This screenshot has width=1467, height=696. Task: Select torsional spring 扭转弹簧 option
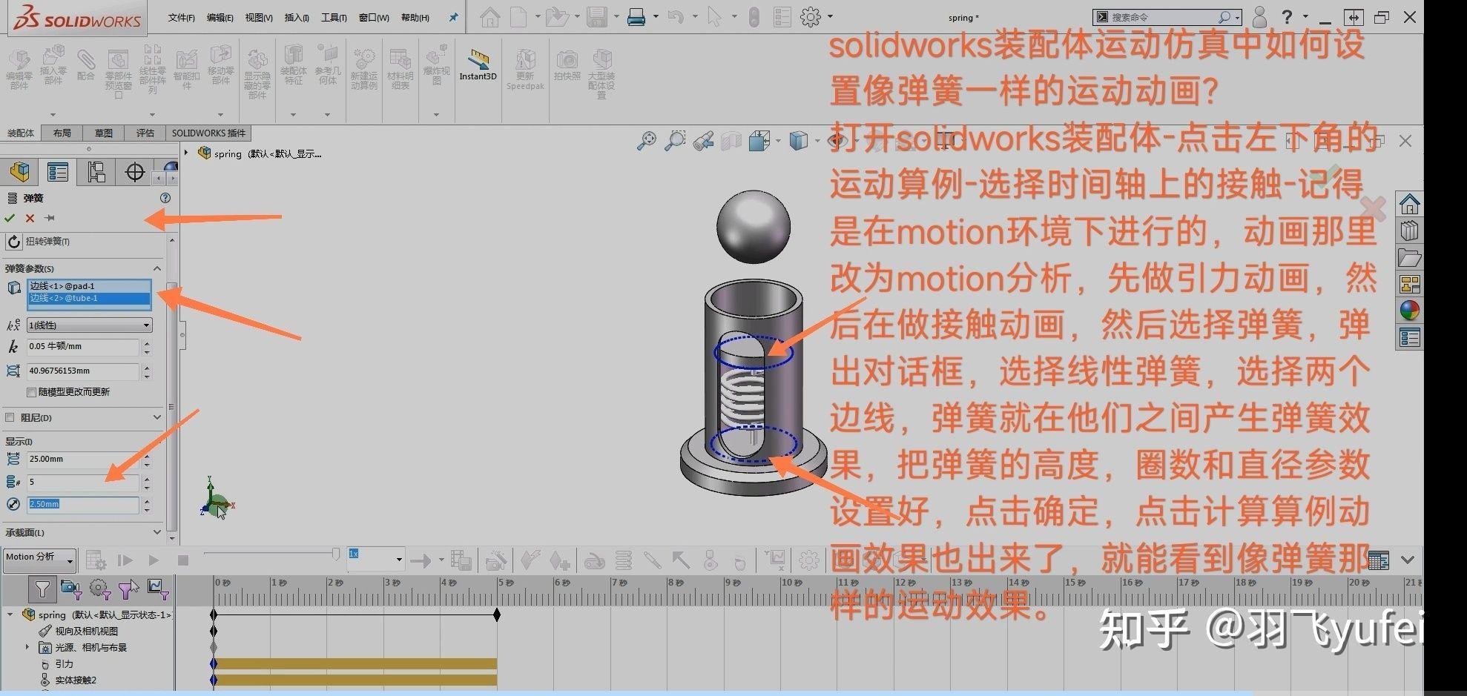39,242
